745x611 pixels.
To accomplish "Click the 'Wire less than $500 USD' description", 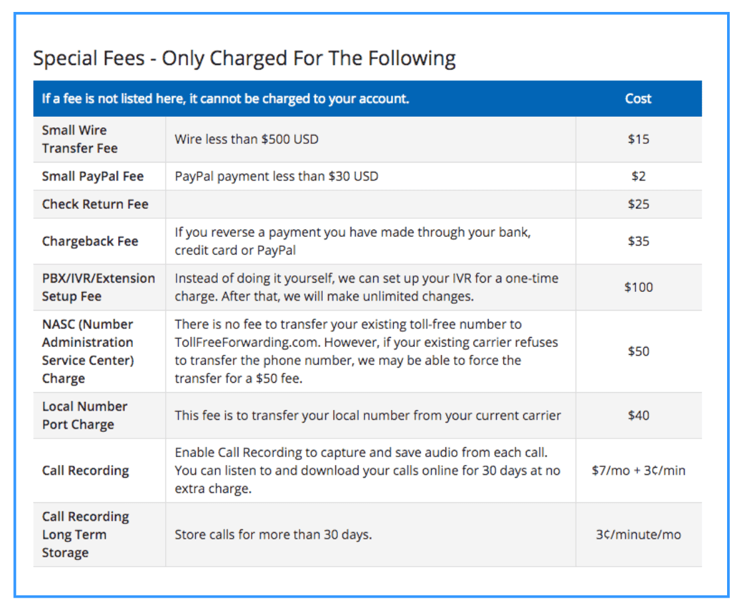I will (x=246, y=139).
